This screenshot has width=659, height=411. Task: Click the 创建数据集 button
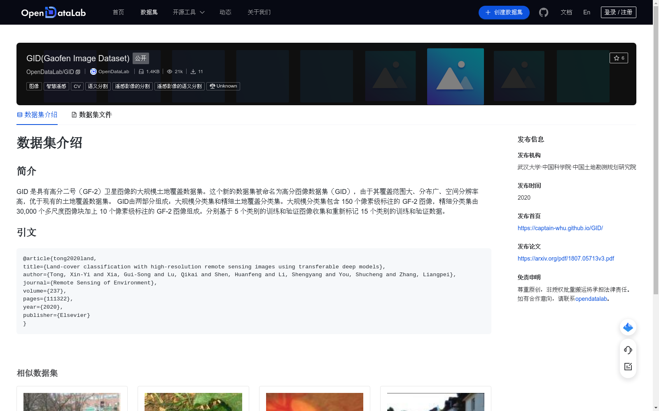(x=504, y=12)
